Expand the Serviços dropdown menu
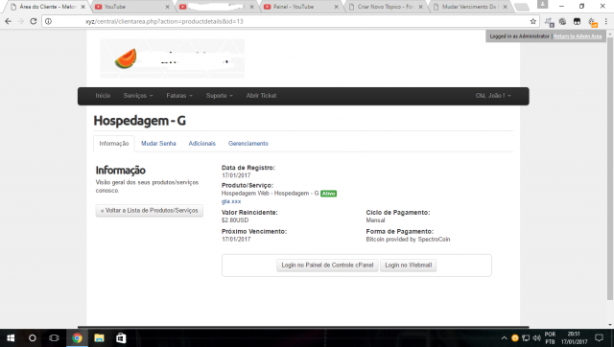 point(138,96)
